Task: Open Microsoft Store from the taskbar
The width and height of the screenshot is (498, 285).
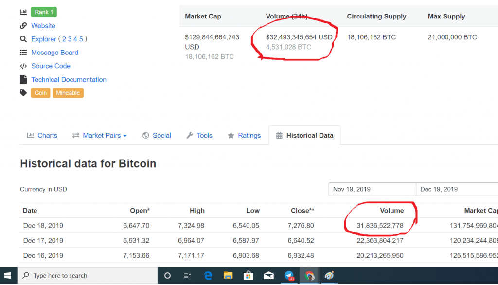Action: (248, 276)
